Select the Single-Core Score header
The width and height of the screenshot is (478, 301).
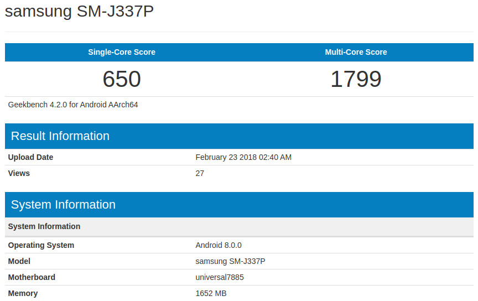[122, 52]
